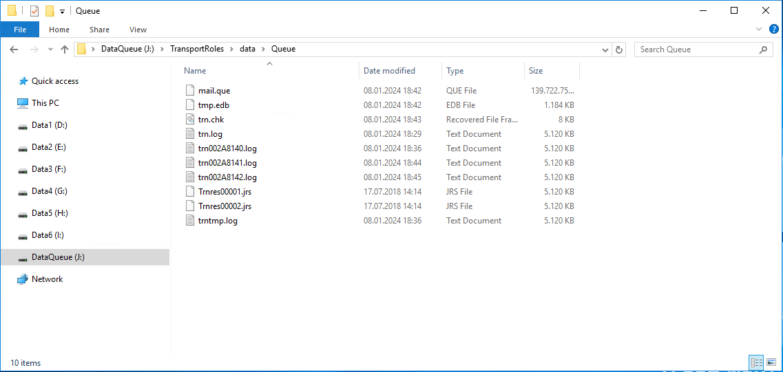Screen dimensions: 783x372
Task: Open the address bar history dropdown
Action: [605, 50]
